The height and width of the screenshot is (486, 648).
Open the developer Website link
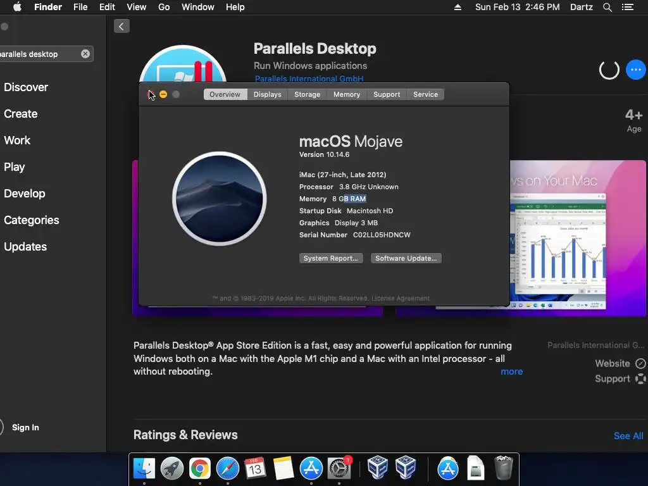tap(620, 363)
